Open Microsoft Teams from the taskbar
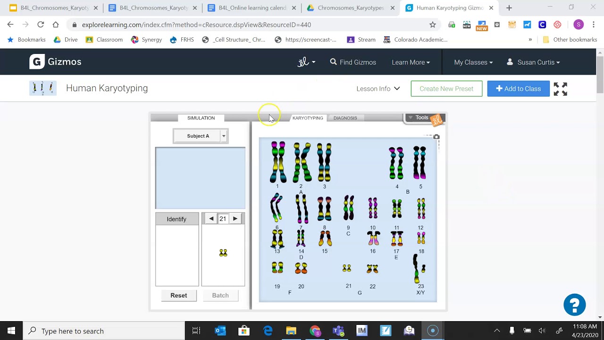This screenshot has height=340, width=604. point(338,331)
